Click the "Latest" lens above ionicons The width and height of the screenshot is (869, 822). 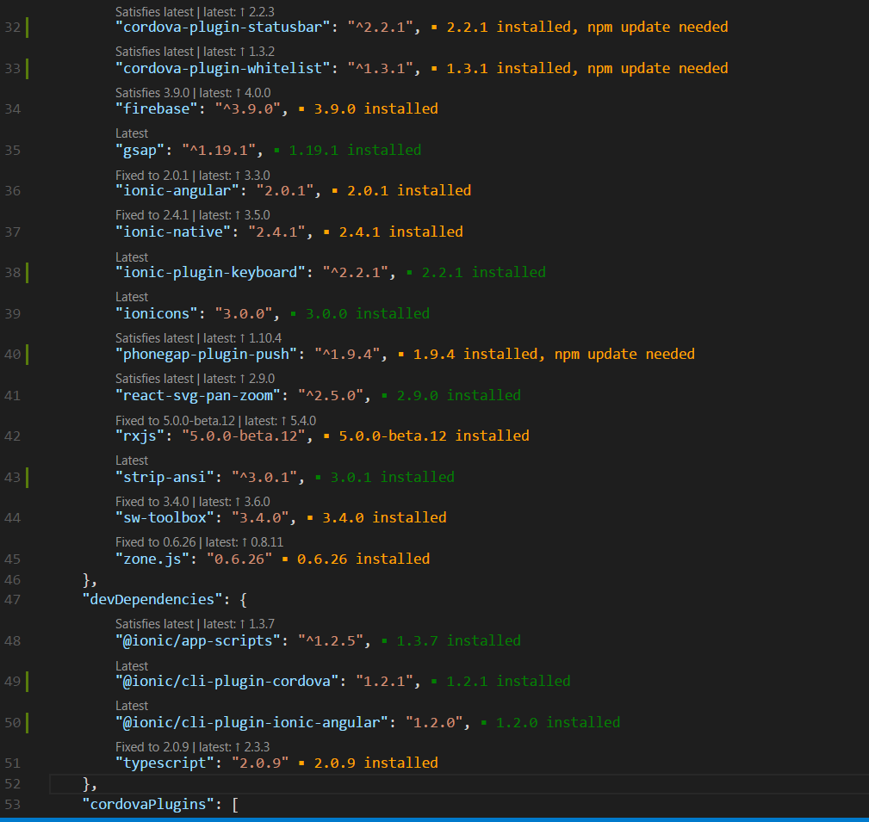pyautogui.click(x=132, y=297)
